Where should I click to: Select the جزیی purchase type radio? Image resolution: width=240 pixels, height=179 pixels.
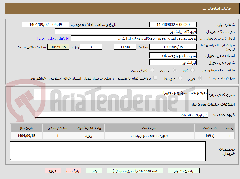[x=200, y=78]
